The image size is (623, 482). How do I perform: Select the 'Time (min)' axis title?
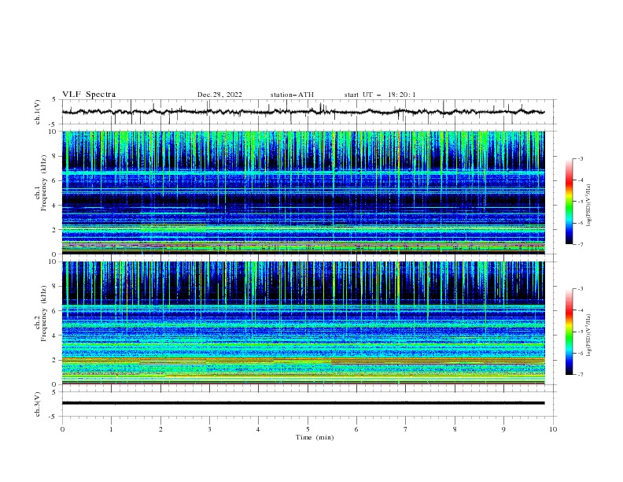(x=315, y=437)
